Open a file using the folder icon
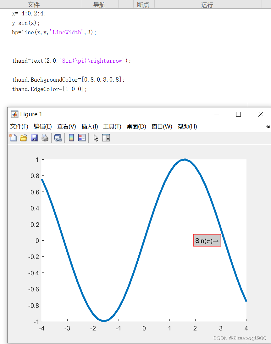This screenshot has width=271, height=344. tap(23, 138)
